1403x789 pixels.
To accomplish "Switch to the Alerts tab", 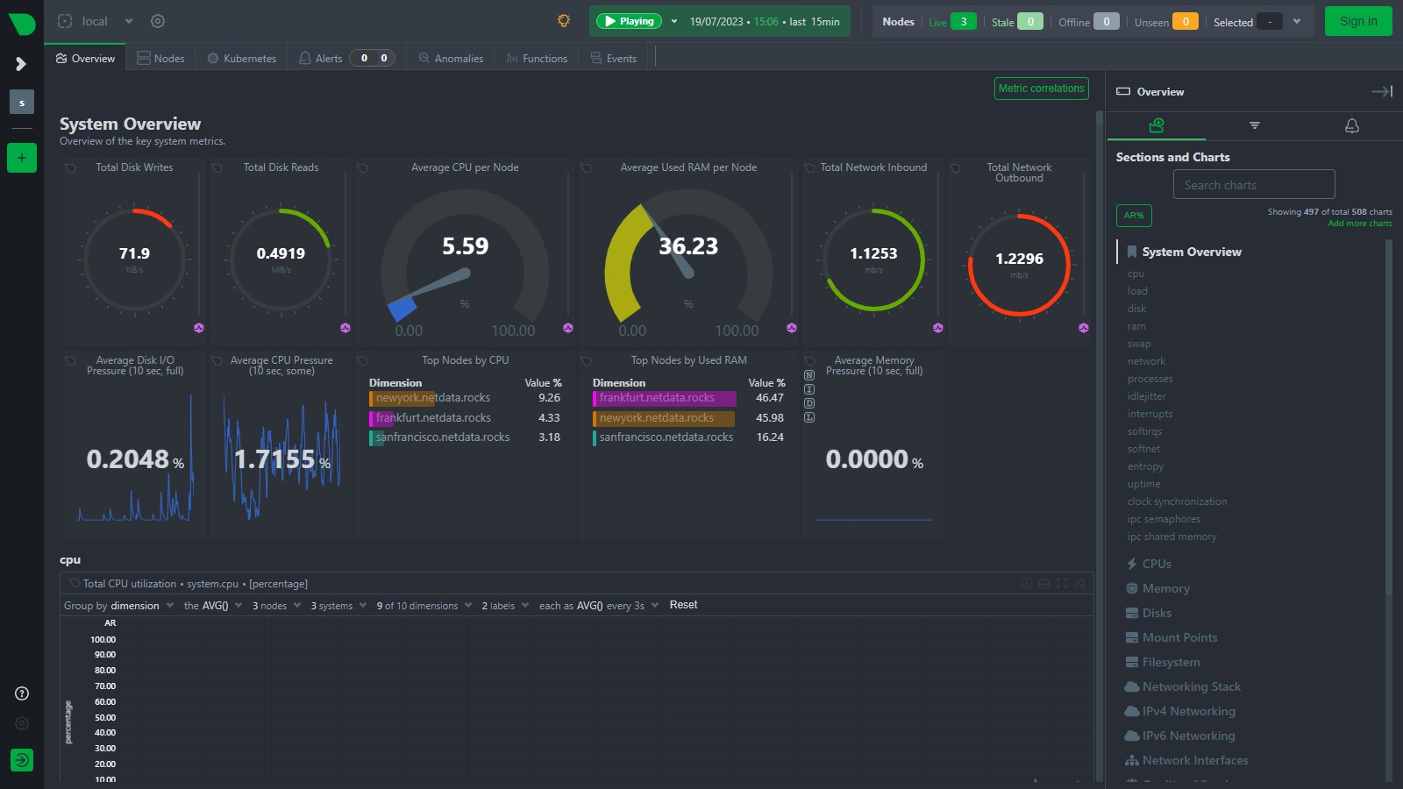I will coord(346,58).
